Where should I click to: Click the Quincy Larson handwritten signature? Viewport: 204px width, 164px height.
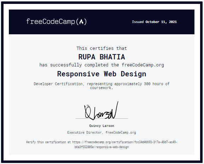coord(101,111)
